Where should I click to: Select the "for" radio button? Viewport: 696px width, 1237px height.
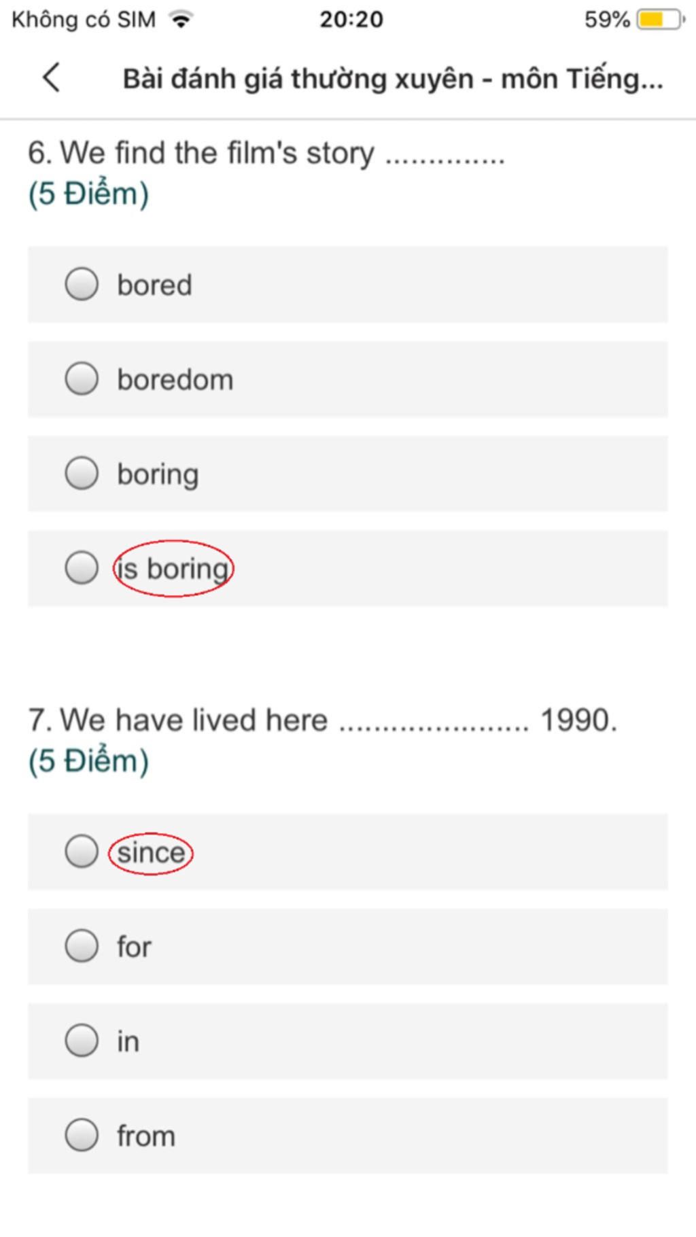(82, 946)
